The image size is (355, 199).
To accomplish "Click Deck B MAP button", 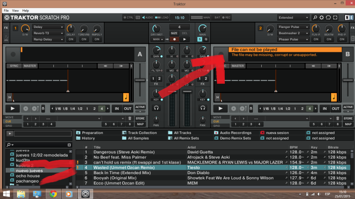I will (348, 124).
